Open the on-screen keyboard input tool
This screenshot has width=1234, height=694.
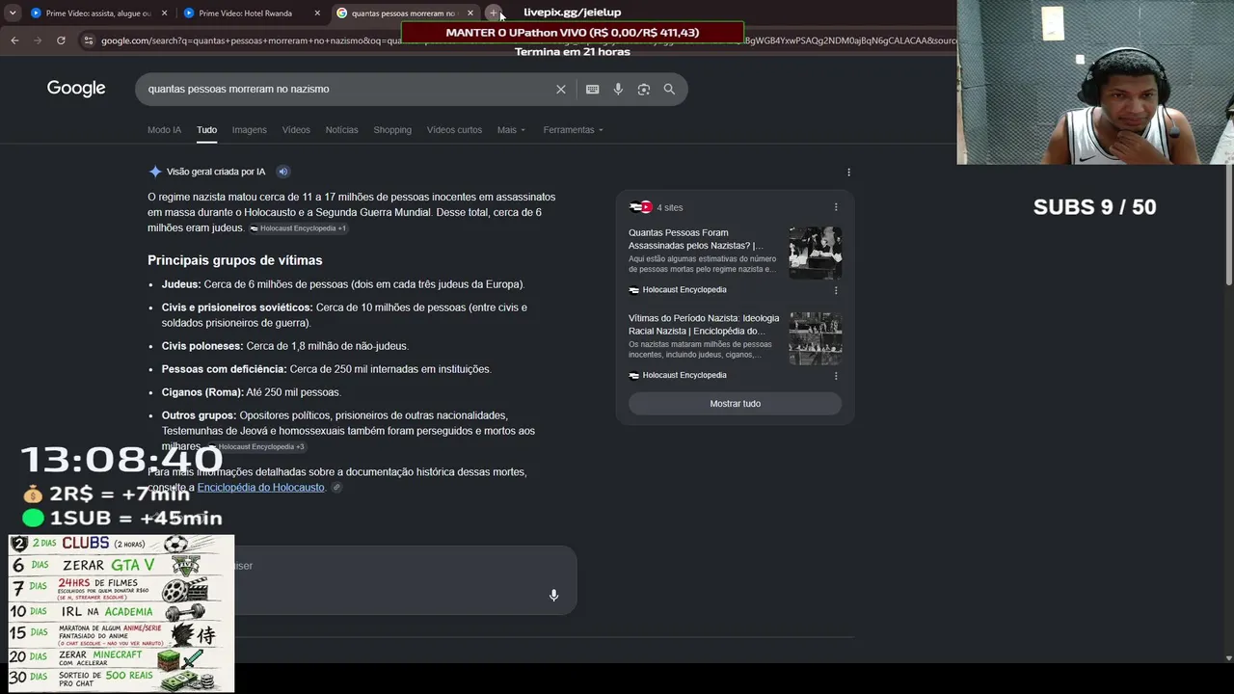[x=593, y=90]
